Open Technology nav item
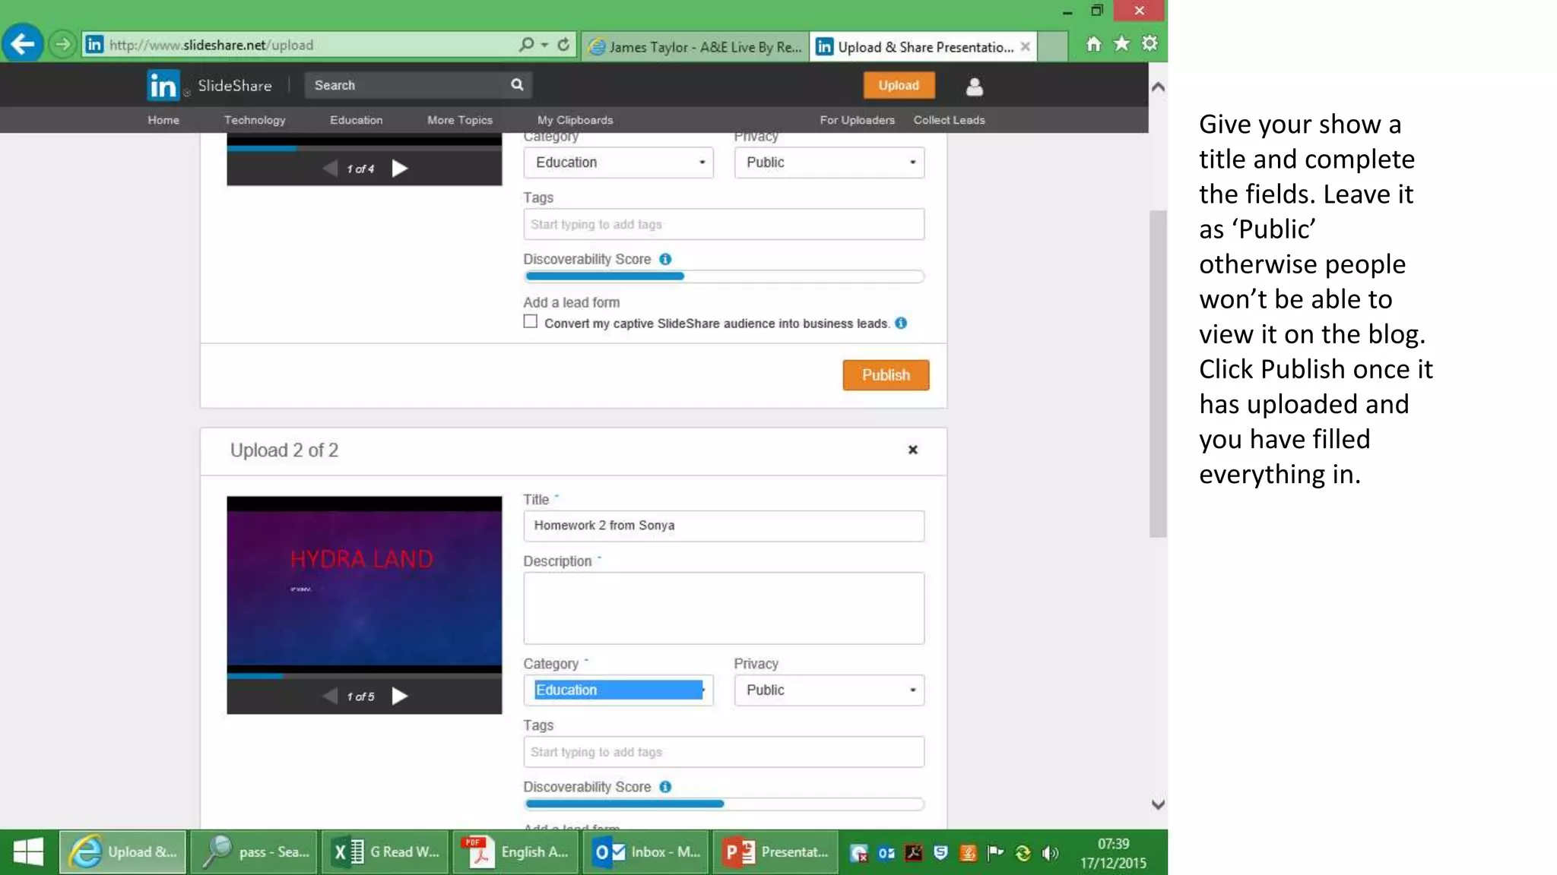The width and height of the screenshot is (1557, 875). point(255,120)
